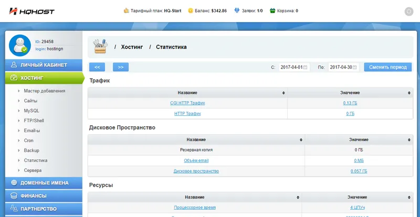
Task: Click 0.057 ГБ value link
Action: coord(359,171)
